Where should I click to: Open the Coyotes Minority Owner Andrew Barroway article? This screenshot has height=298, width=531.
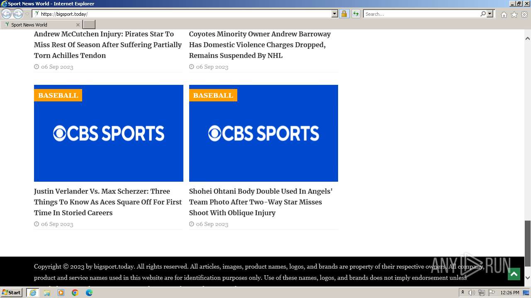pyautogui.click(x=260, y=45)
